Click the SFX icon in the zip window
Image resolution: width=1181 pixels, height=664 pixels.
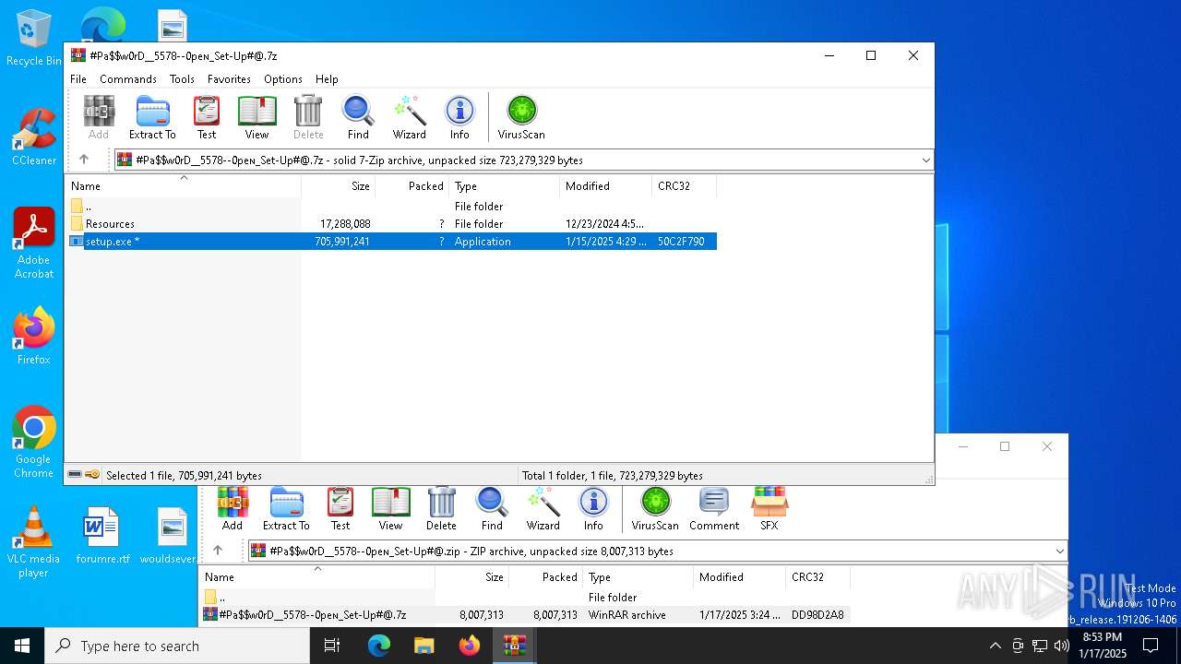(x=769, y=508)
